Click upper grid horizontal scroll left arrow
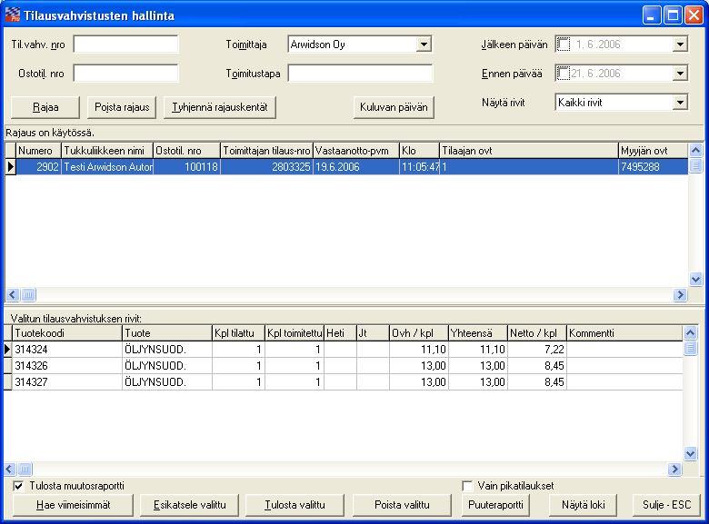The width and height of the screenshot is (709, 524). (x=12, y=295)
